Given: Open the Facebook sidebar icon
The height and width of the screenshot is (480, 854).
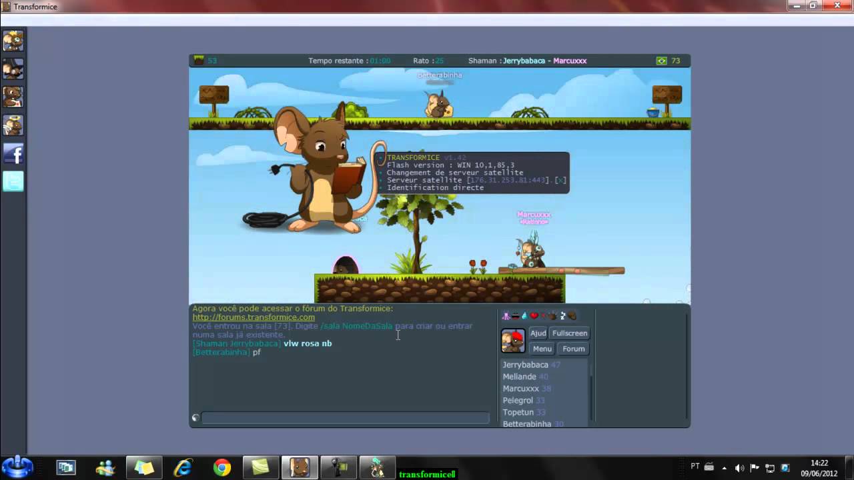Looking at the screenshot, I should pyautogui.click(x=13, y=153).
